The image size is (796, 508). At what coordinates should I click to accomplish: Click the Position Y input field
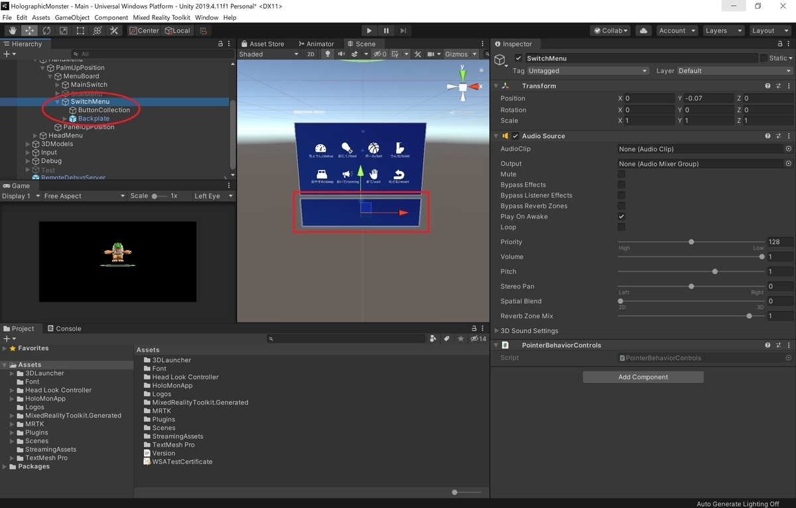coord(708,98)
